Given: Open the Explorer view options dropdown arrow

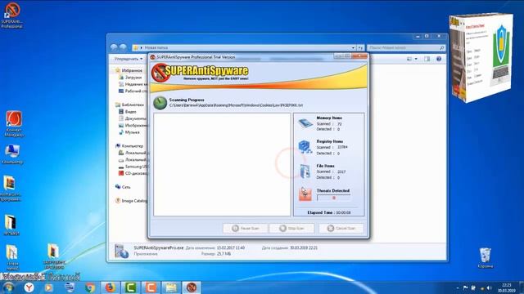Looking at the screenshot, I should click(x=416, y=59).
